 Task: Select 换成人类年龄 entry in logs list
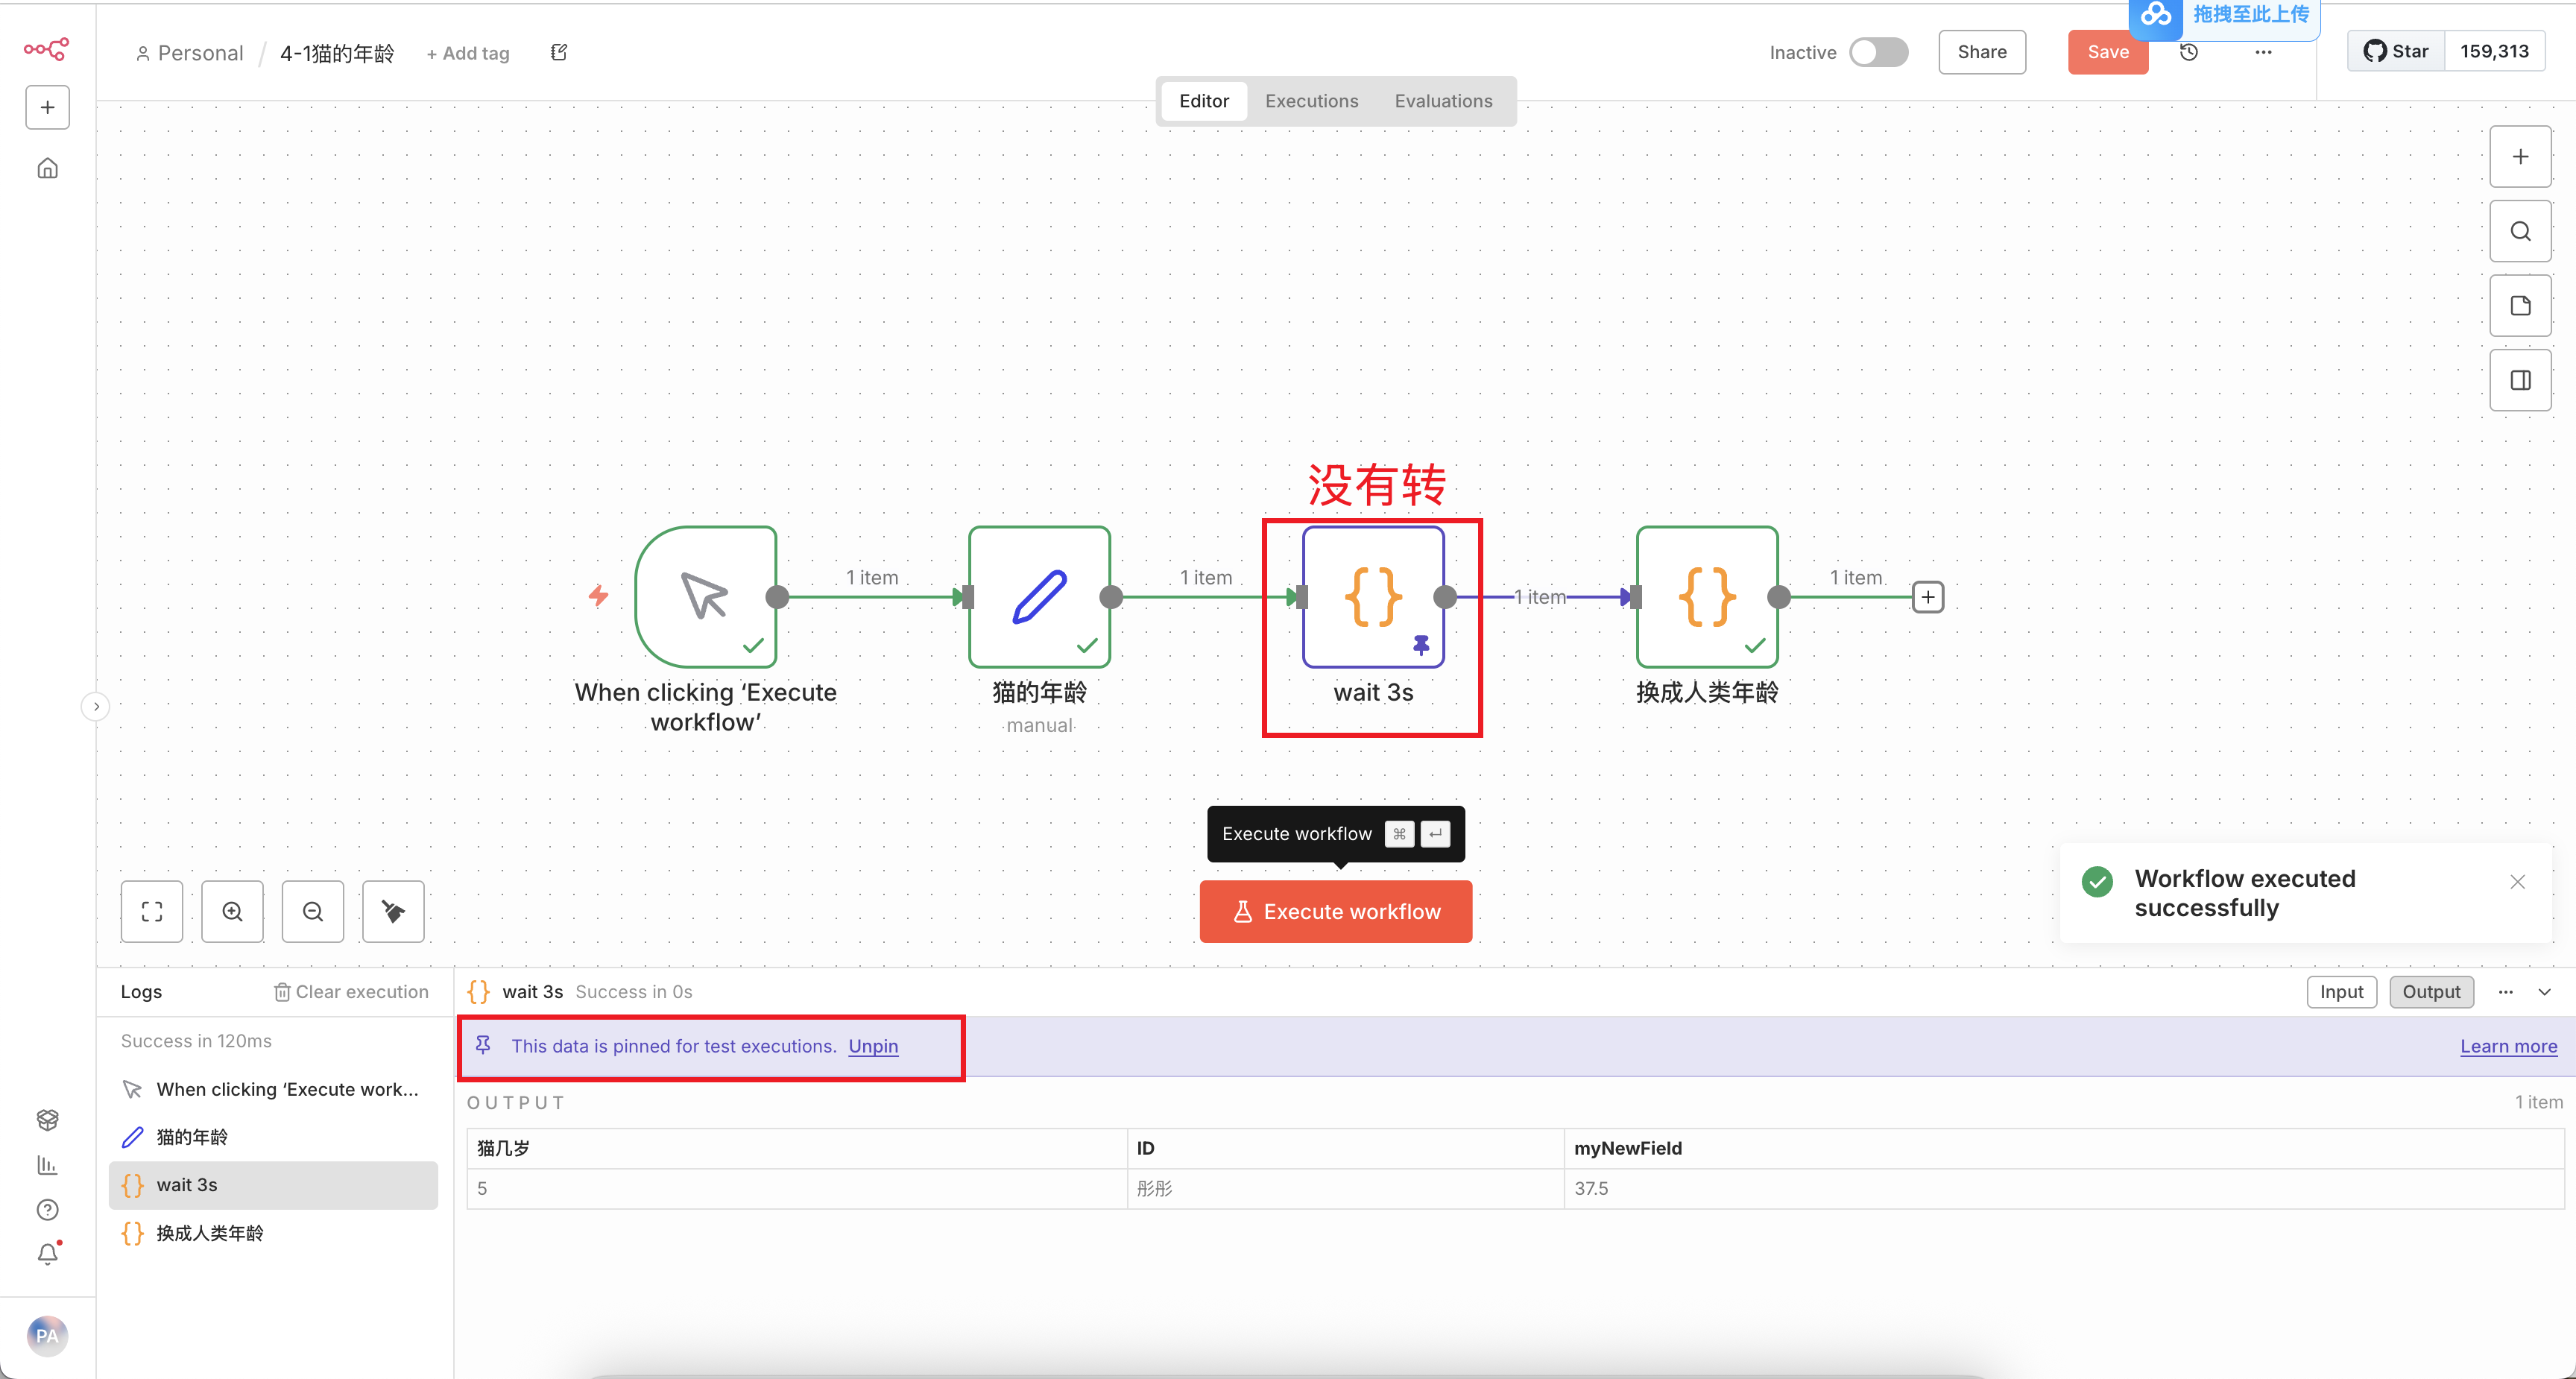point(210,1233)
